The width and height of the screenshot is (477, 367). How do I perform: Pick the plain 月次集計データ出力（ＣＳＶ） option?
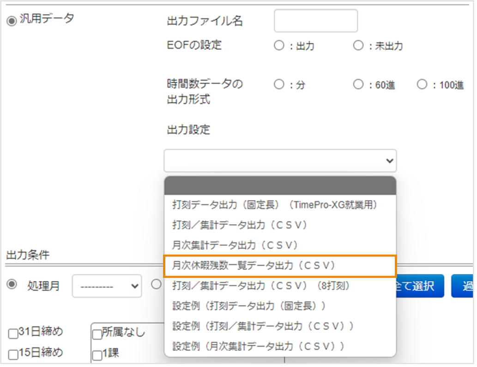(x=235, y=245)
